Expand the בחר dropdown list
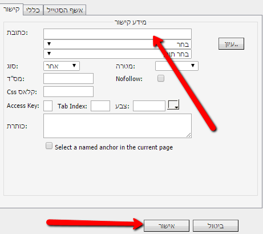The width and height of the screenshot is (263, 234). 118,45
